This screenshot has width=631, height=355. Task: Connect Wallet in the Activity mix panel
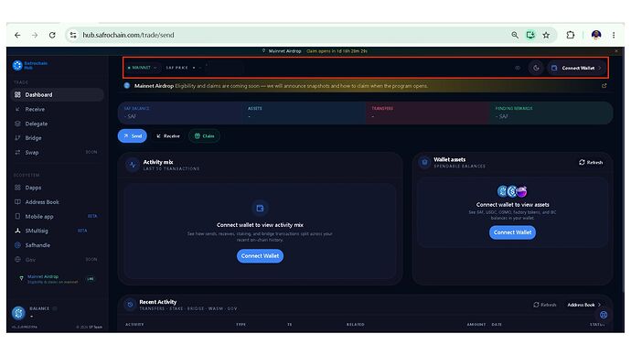pyautogui.click(x=260, y=256)
